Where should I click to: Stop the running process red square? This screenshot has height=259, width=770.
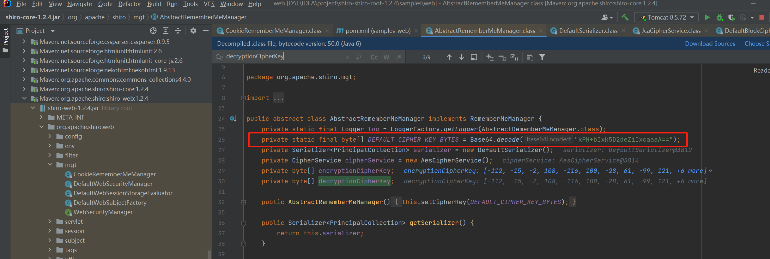762,17
